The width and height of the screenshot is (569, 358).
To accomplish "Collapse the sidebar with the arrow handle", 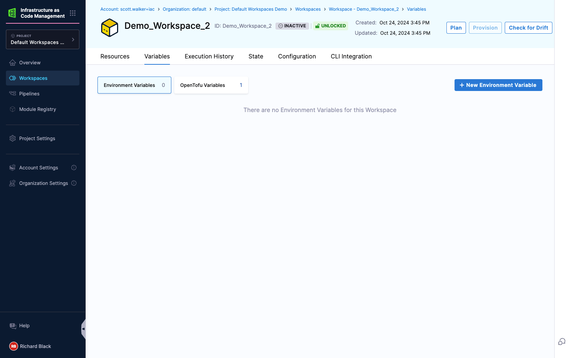I will tap(83, 329).
